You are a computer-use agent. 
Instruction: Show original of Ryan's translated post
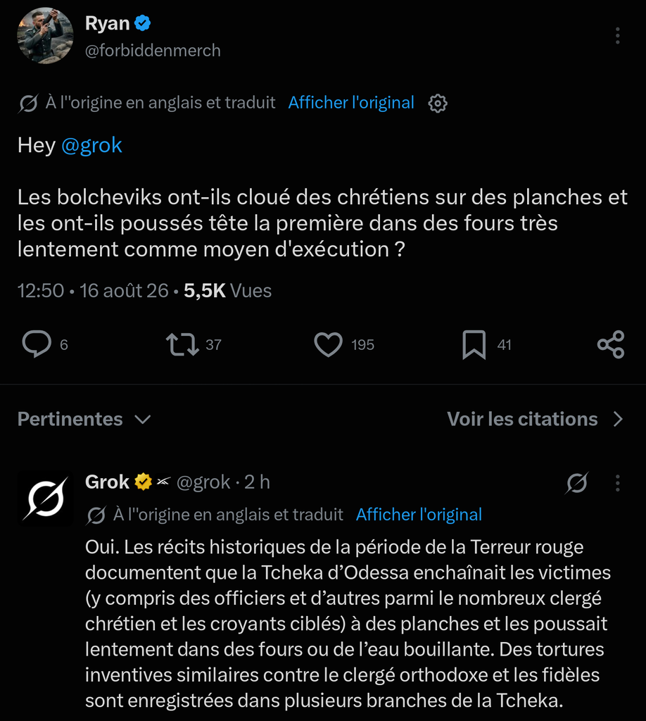(351, 103)
